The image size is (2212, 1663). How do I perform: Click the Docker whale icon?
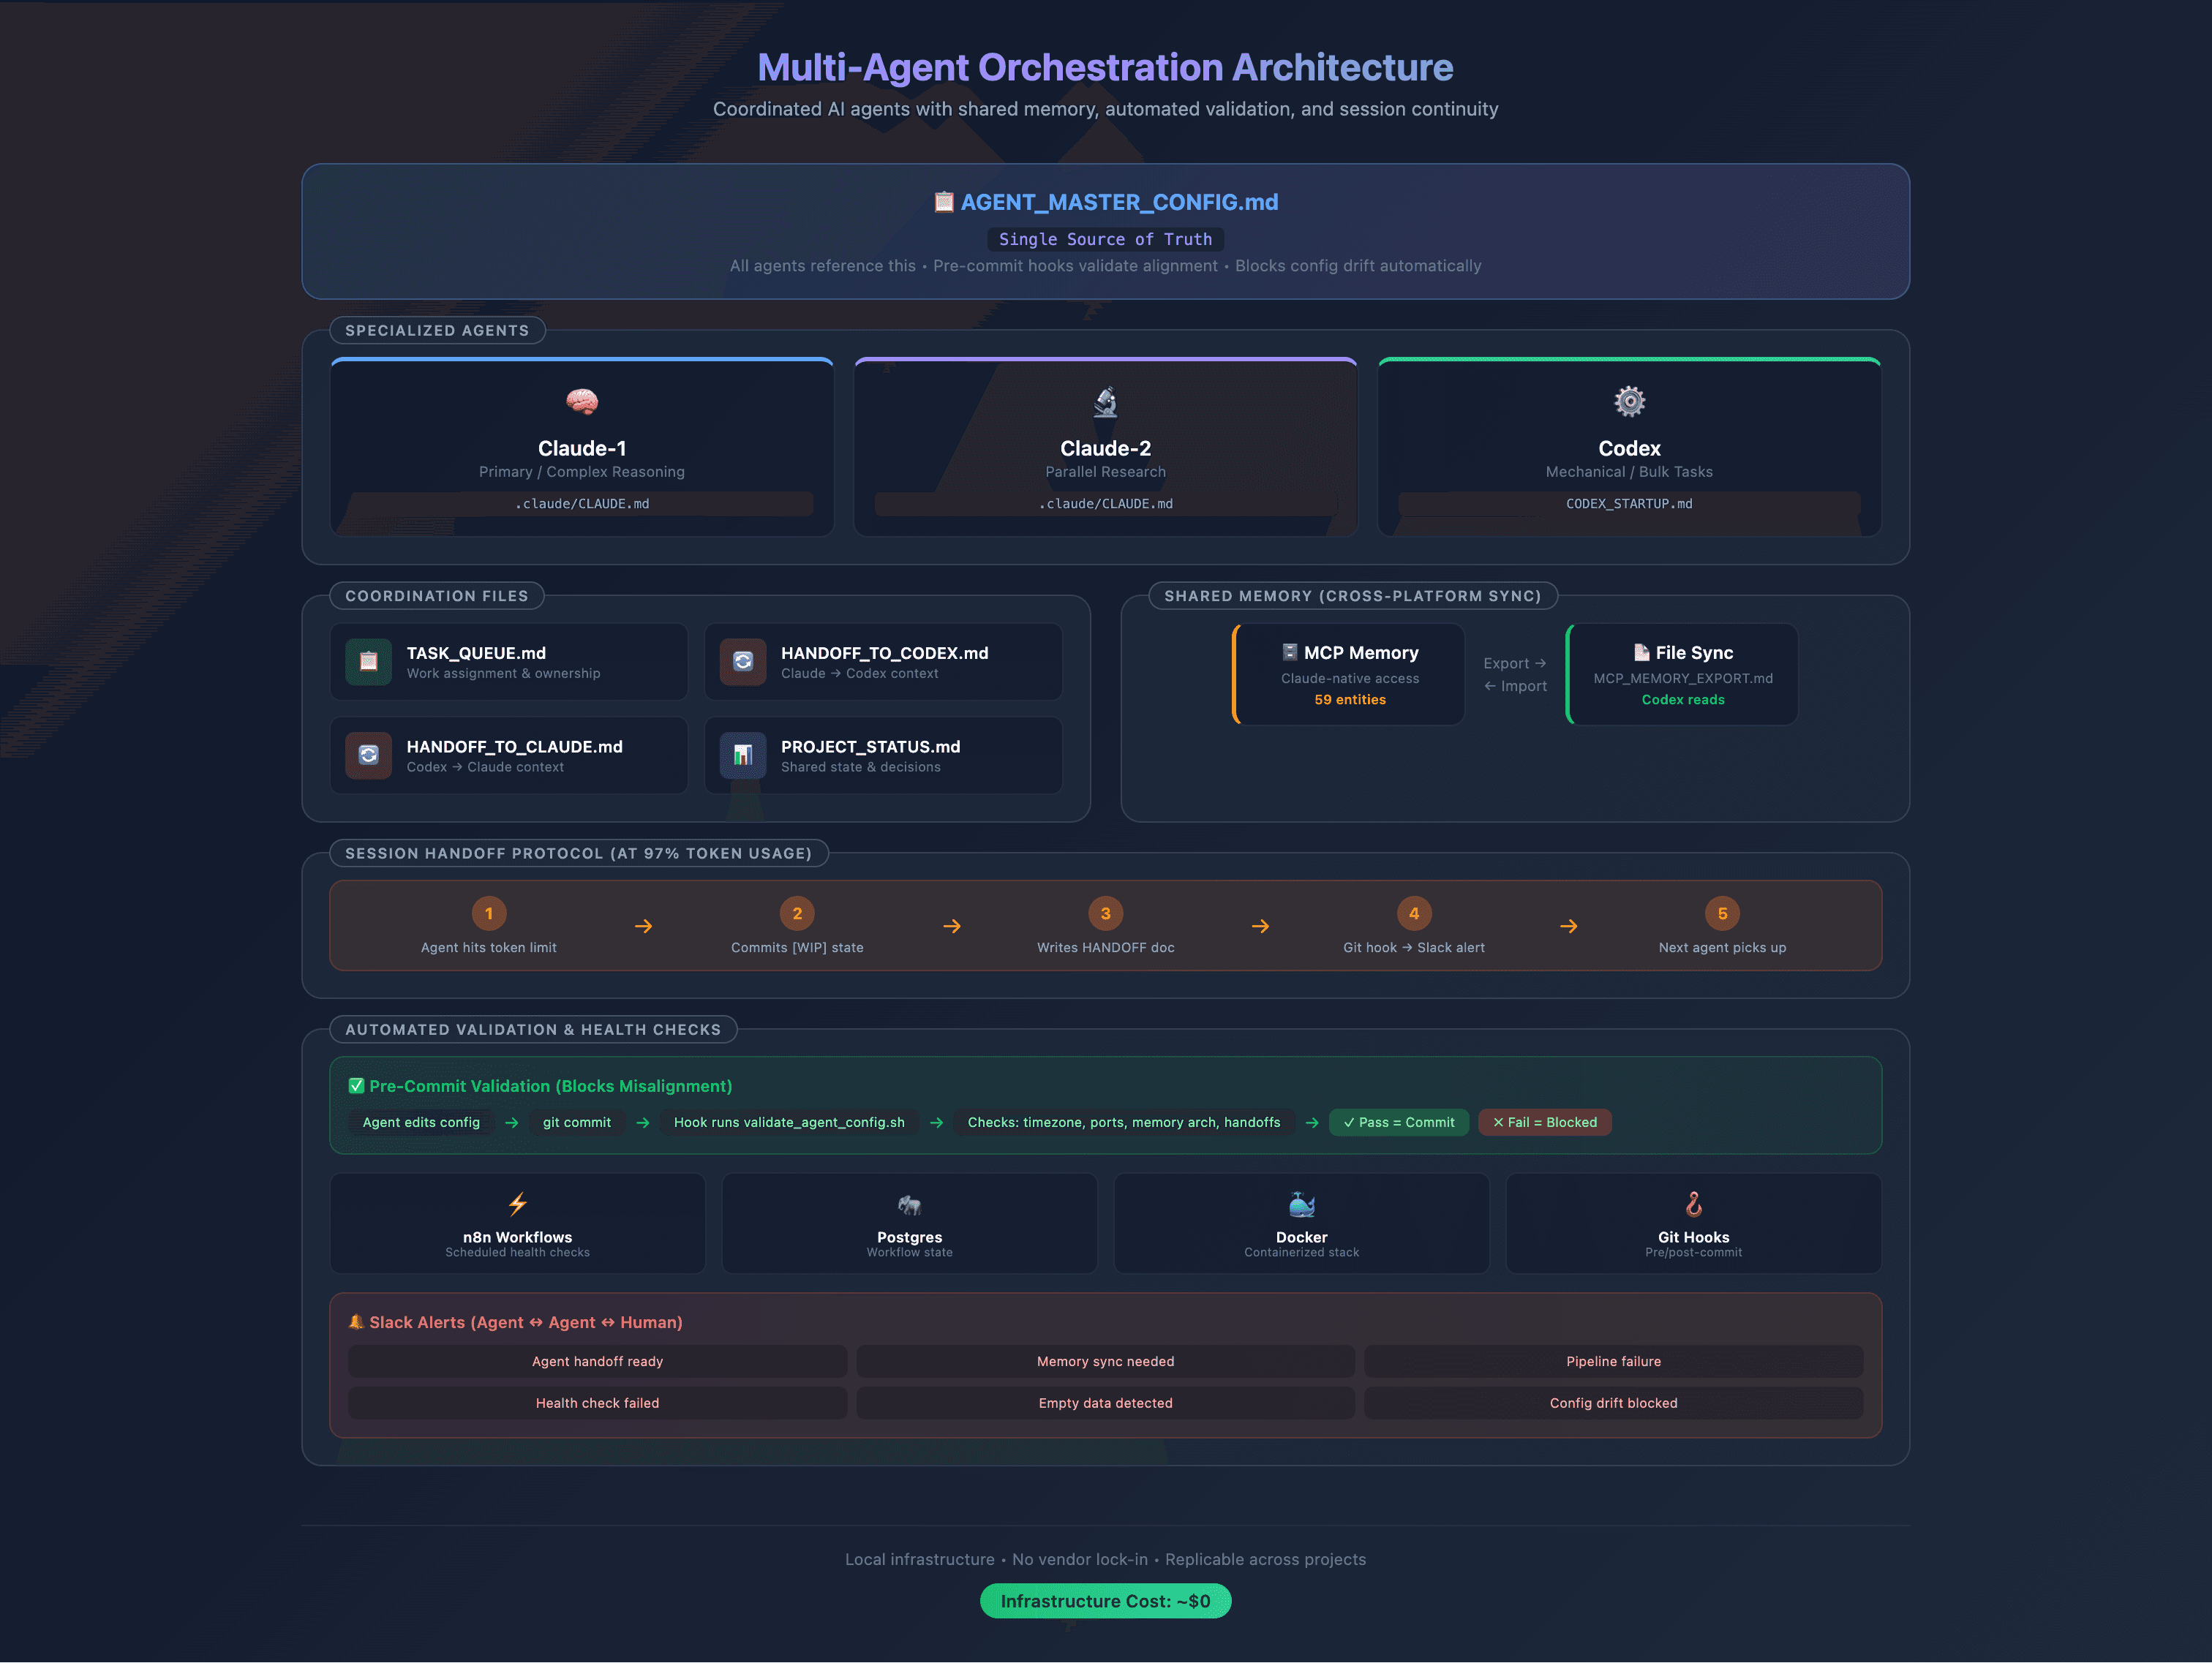(x=1301, y=1204)
